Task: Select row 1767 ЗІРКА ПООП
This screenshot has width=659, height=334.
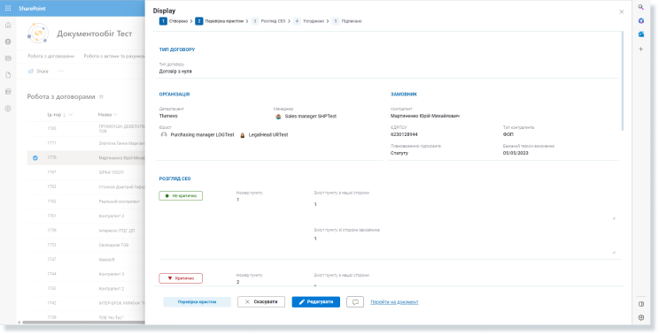Action: tap(86, 172)
